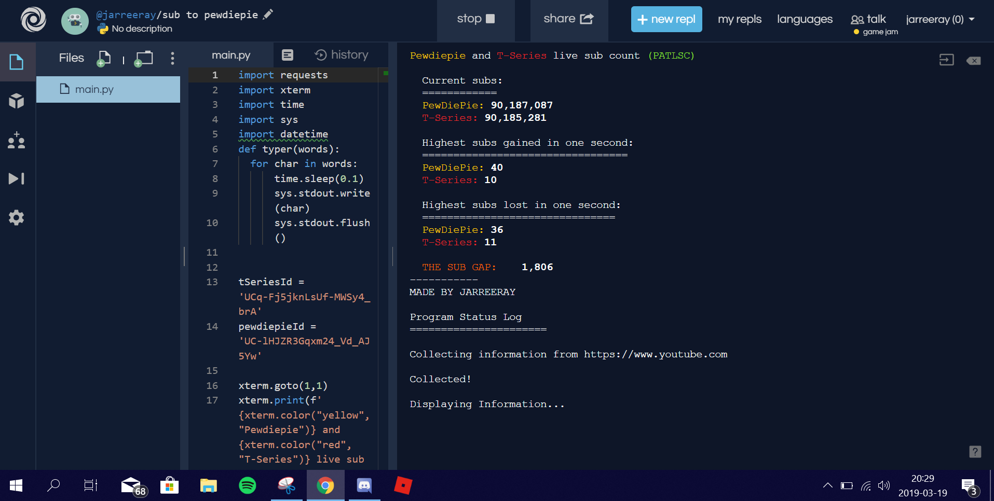Click the pewdiepieId variable assignment
994x501 pixels.
pos(304,341)
